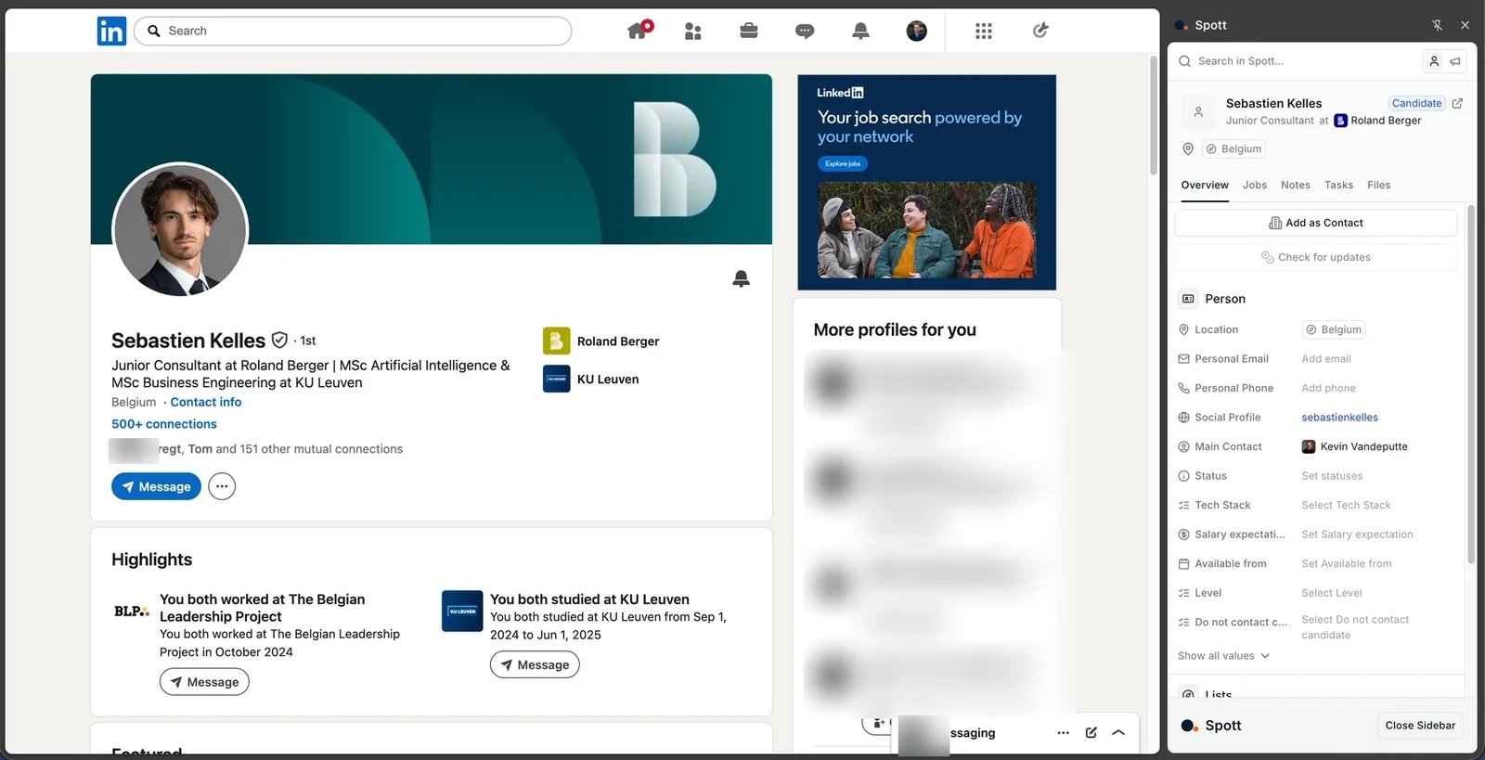Open Set statuses selector
The width and height of the screenshot is (1485, 760).
pos(1332,476)
